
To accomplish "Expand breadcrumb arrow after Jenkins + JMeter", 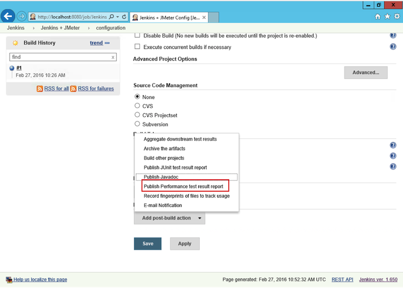I will click(x=89, y=28).
